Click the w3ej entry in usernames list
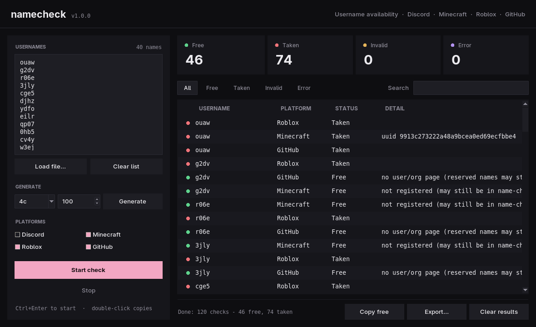 27,147
